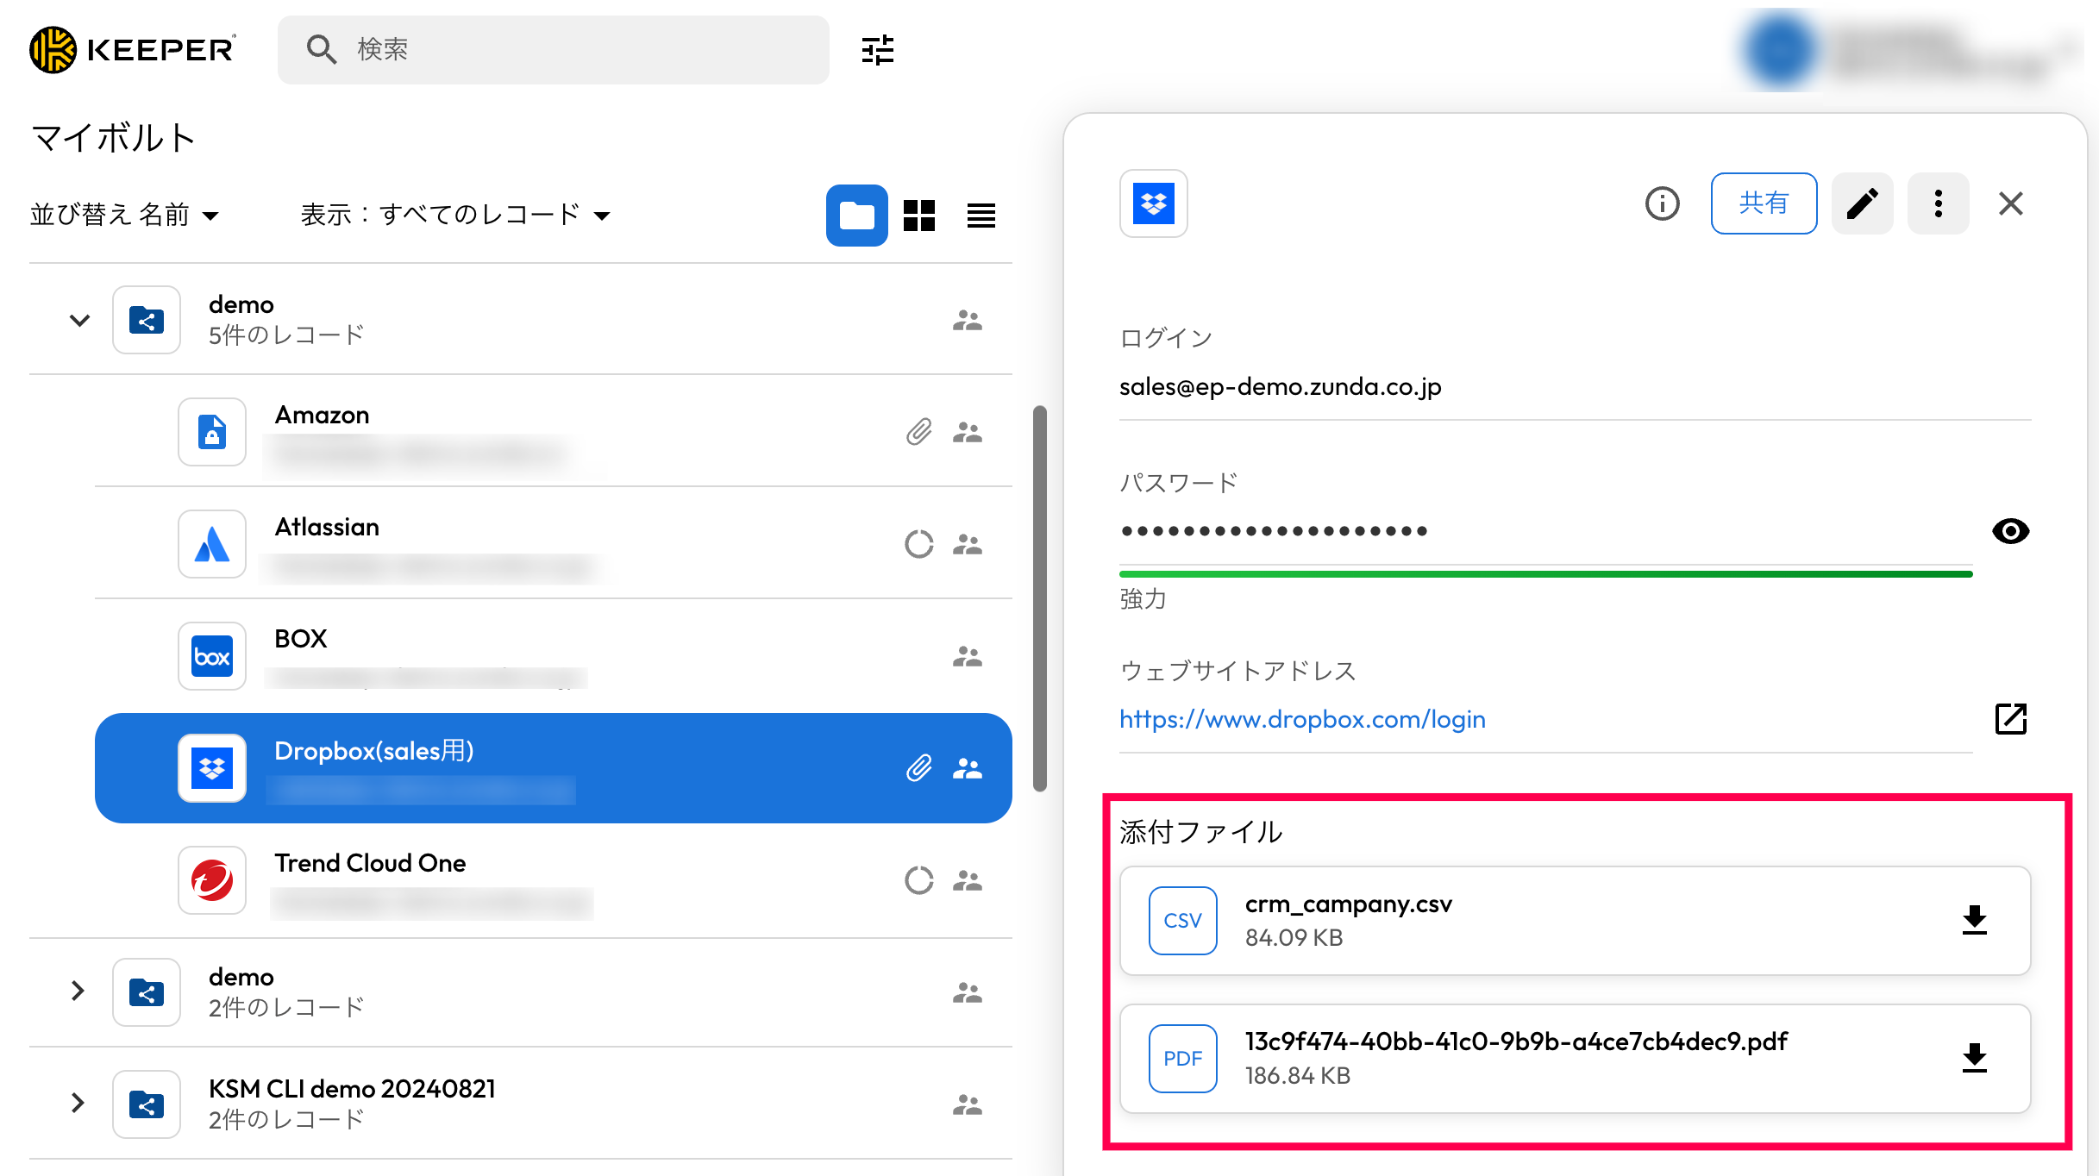Open the BOX record
Viewport: 2099px width, 1176px height.
pyautogui.click(x=553, y=655)
